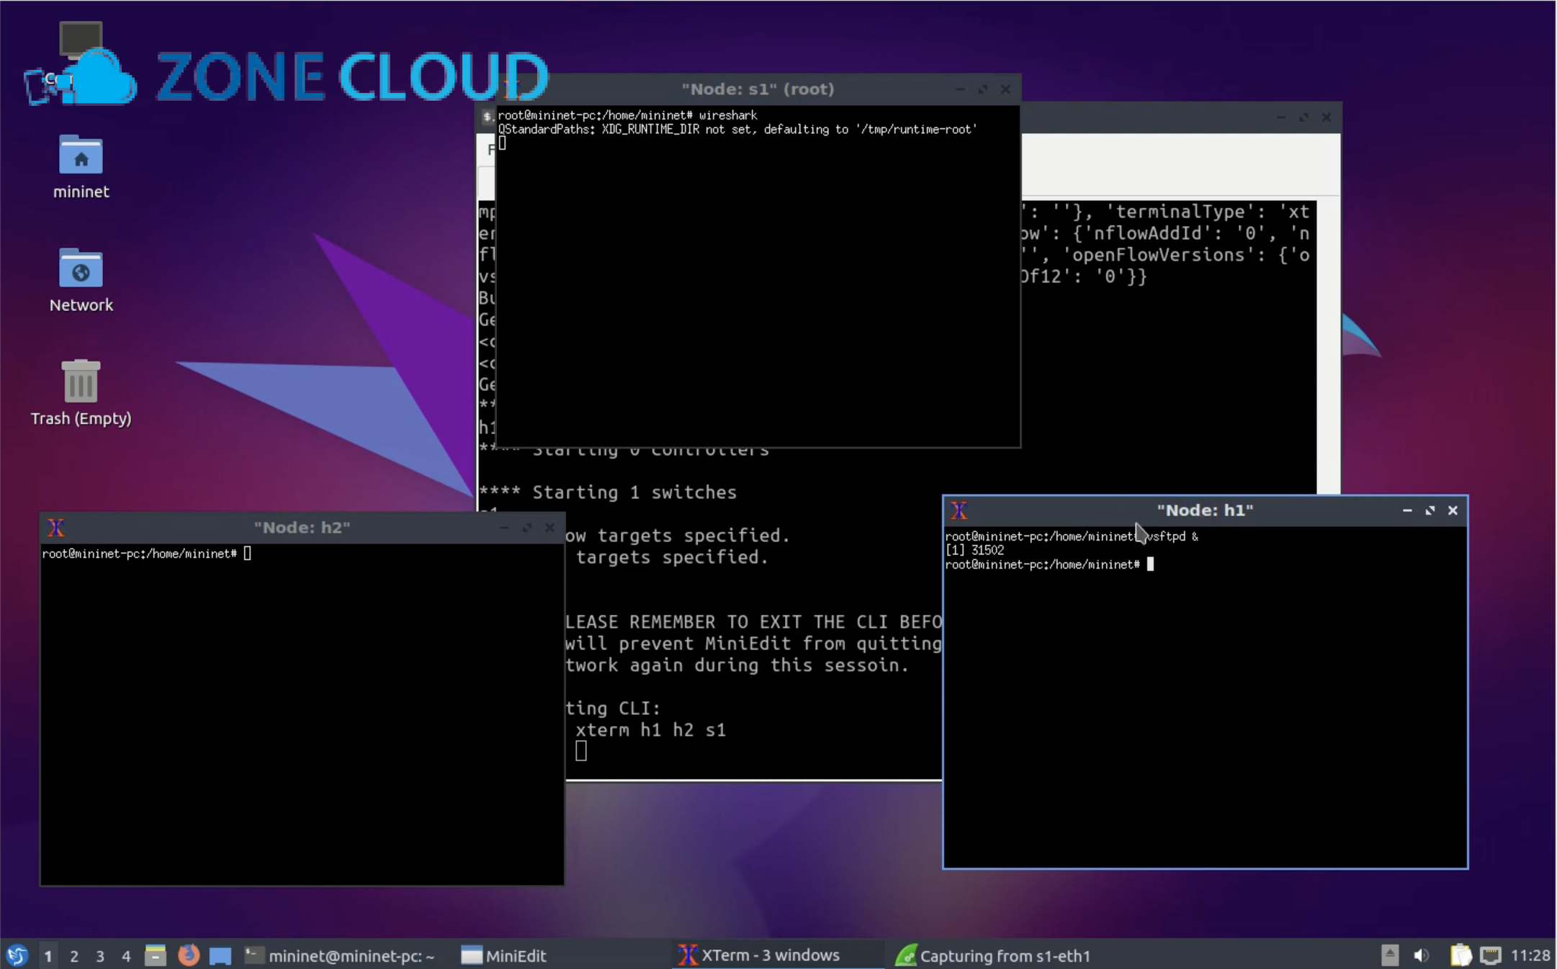Focus the h1 terminal prompt after vsftpd output
1557x969 pixels.
pyautogui.click(x=1049, y=564)
